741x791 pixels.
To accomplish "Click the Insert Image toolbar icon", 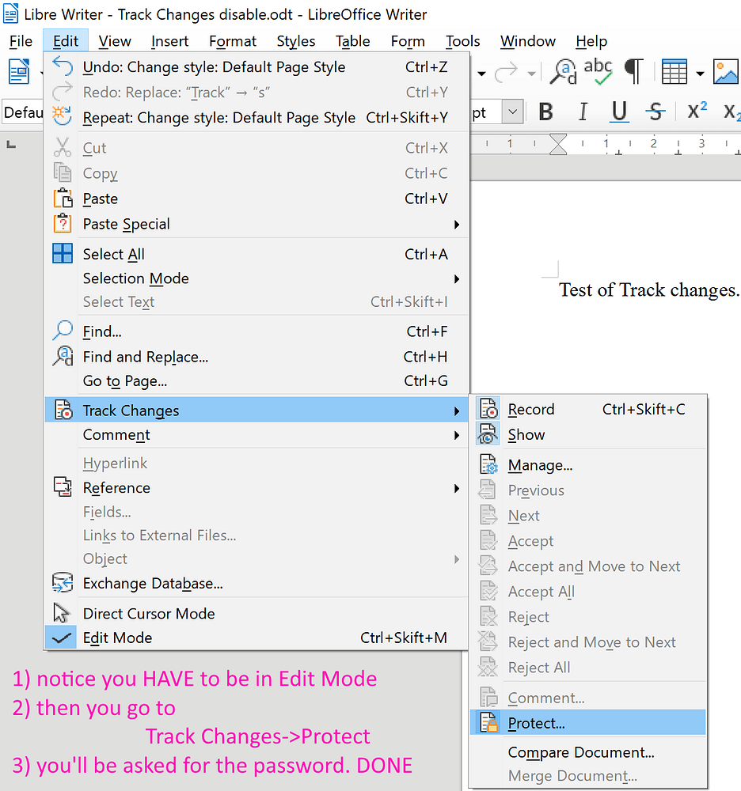I will pos(726,71).
